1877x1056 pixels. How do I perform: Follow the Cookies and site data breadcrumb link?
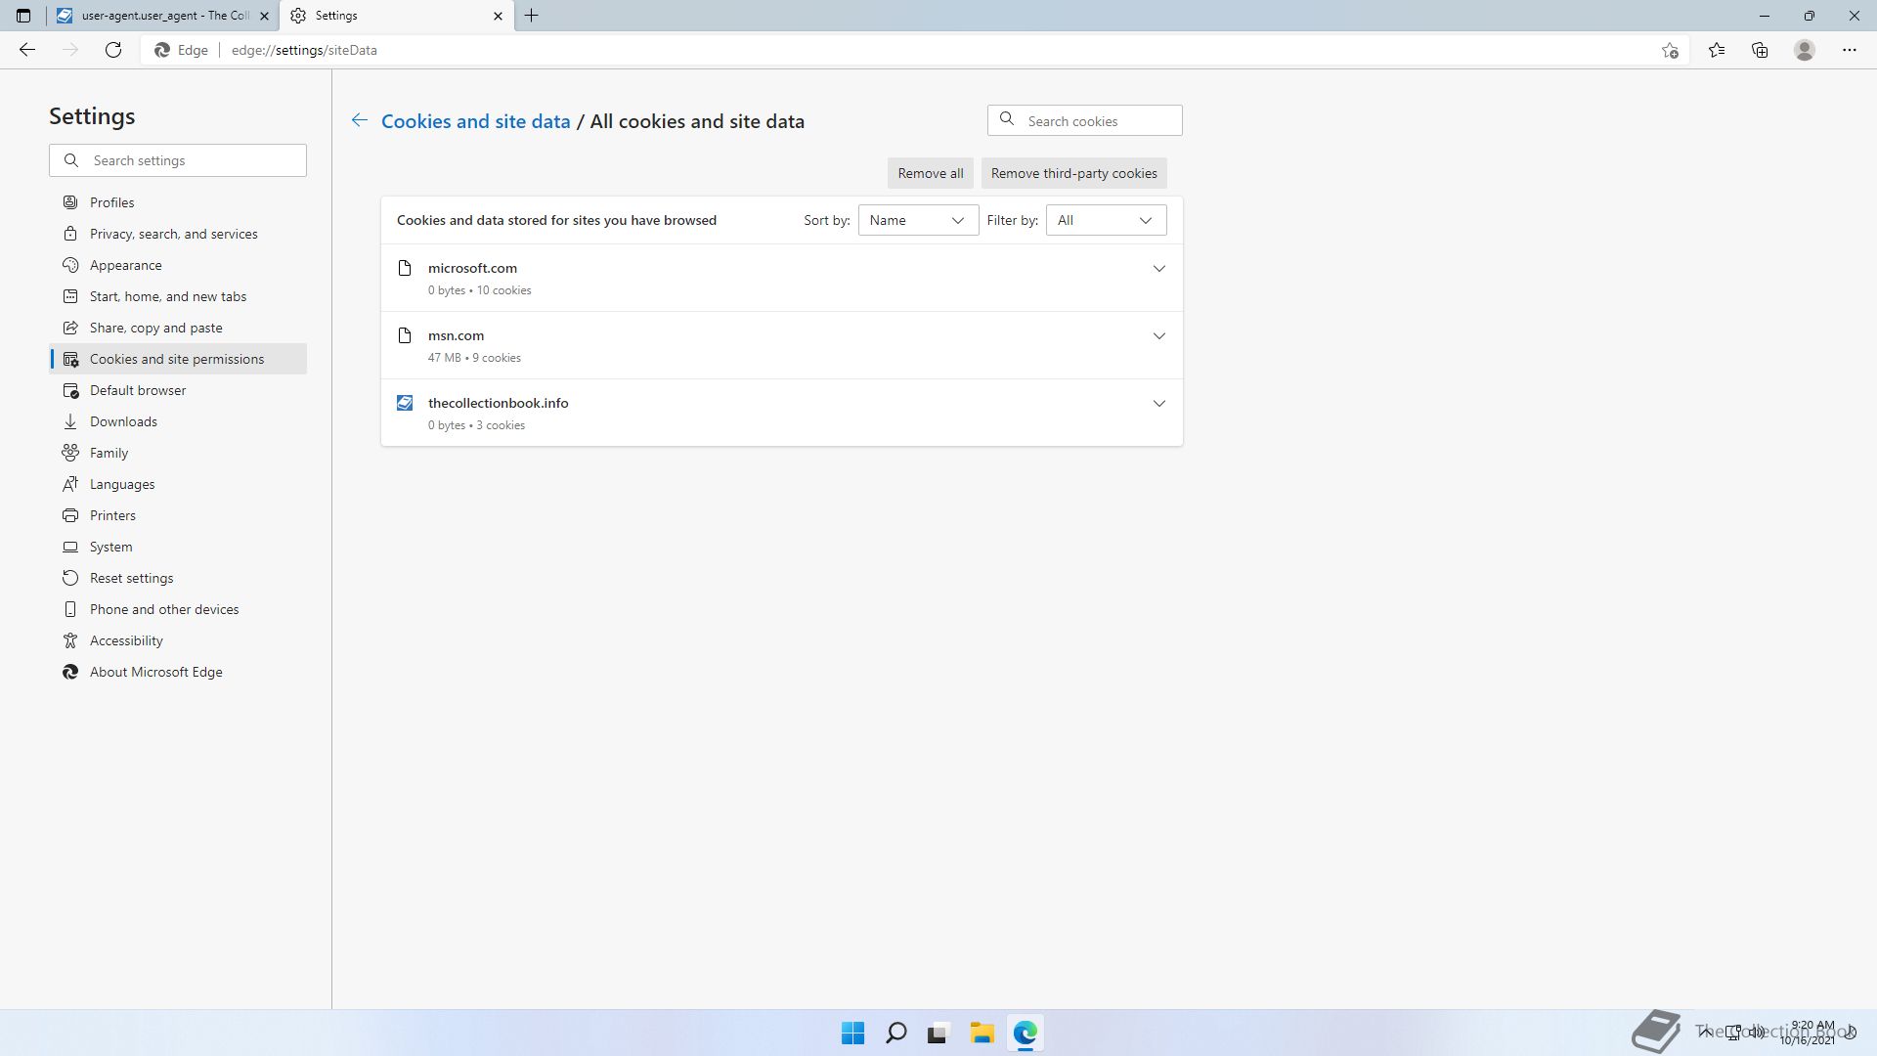point(475,121)
